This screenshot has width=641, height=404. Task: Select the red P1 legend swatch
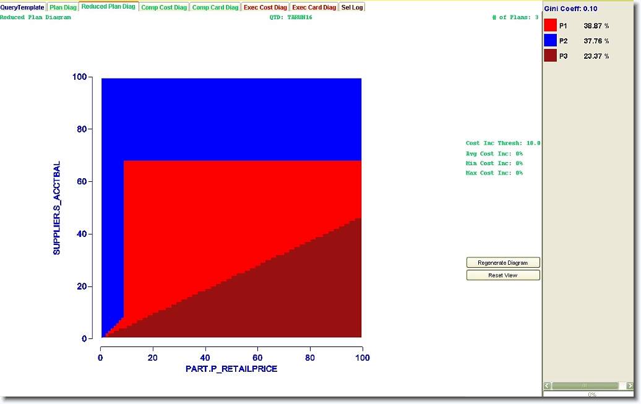tap(550, 26)
